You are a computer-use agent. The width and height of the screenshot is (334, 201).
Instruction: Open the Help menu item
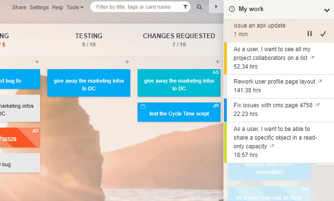click(x=57, y=7)
